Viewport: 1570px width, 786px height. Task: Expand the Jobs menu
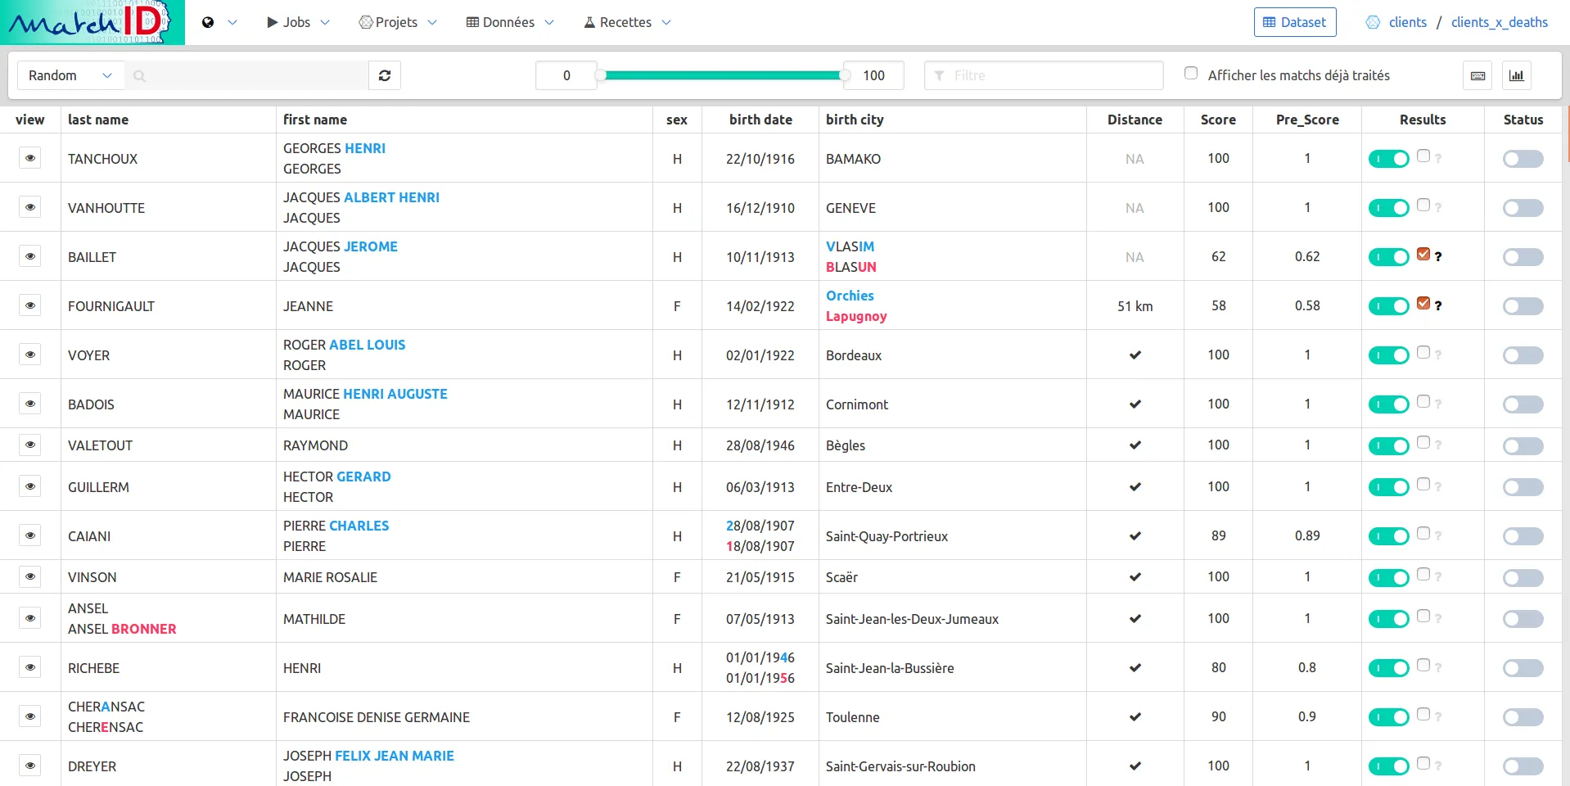297,22
